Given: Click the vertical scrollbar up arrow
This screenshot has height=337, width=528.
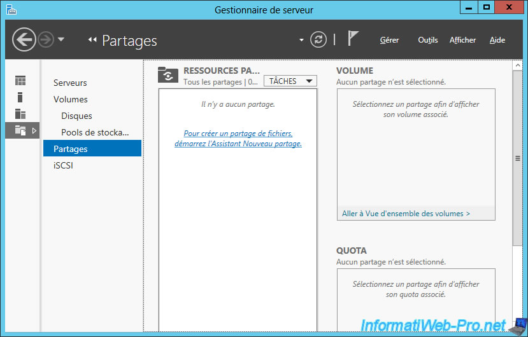Looking at the screenshot, I should coord(518,65).
